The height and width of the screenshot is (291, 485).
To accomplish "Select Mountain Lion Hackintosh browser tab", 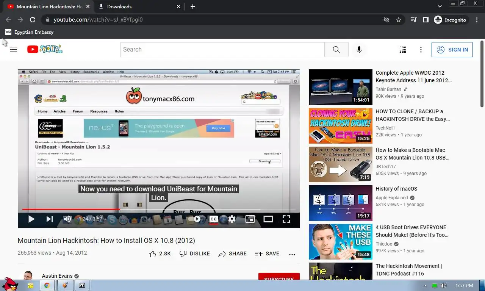I will pos(48,6).
